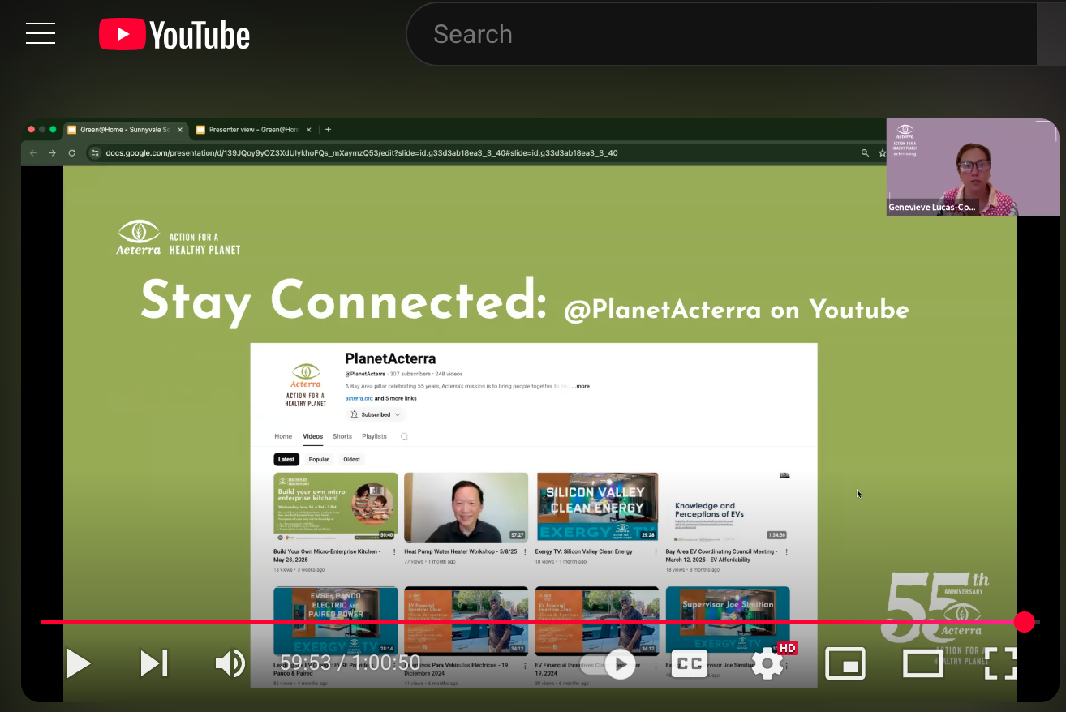Play the video with the play button

click(x=78, y=663)
